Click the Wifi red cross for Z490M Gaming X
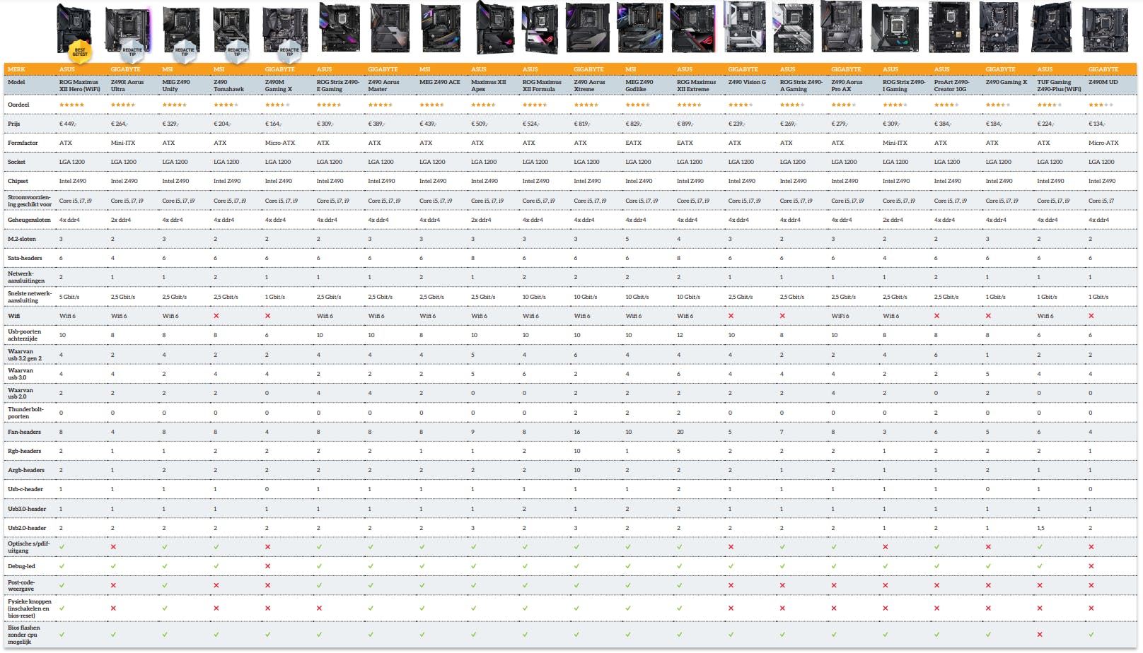The image size is (1143, 653). pyautogui.click(x=268, y=316)
